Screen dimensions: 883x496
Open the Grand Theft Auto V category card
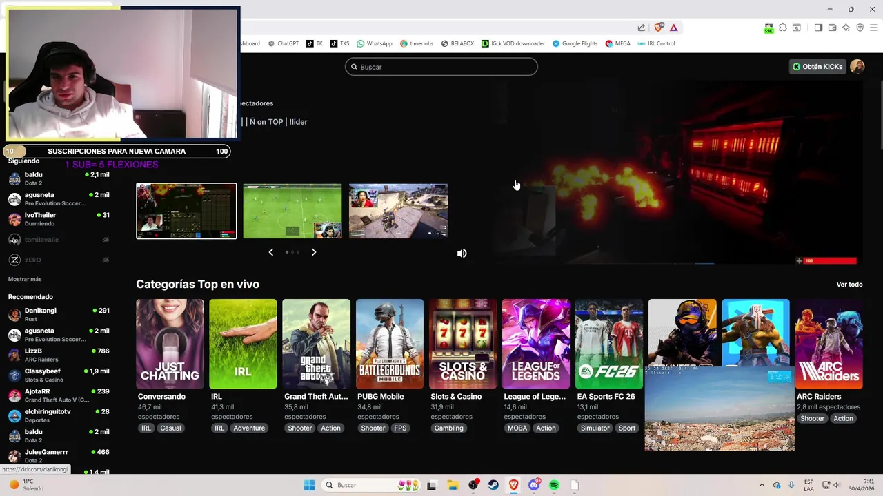coord(316,344)
